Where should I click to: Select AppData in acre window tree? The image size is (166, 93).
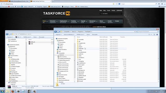[13, 65]
